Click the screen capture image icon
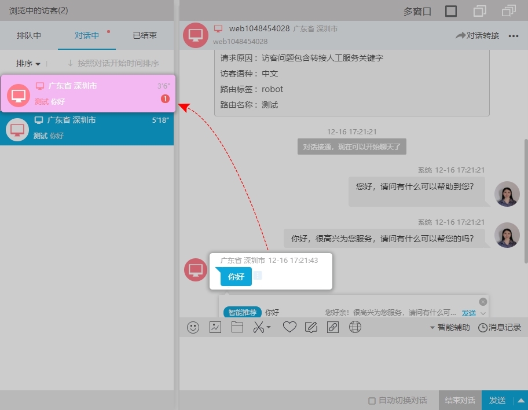The image size is (528, 410). [215, 327]
